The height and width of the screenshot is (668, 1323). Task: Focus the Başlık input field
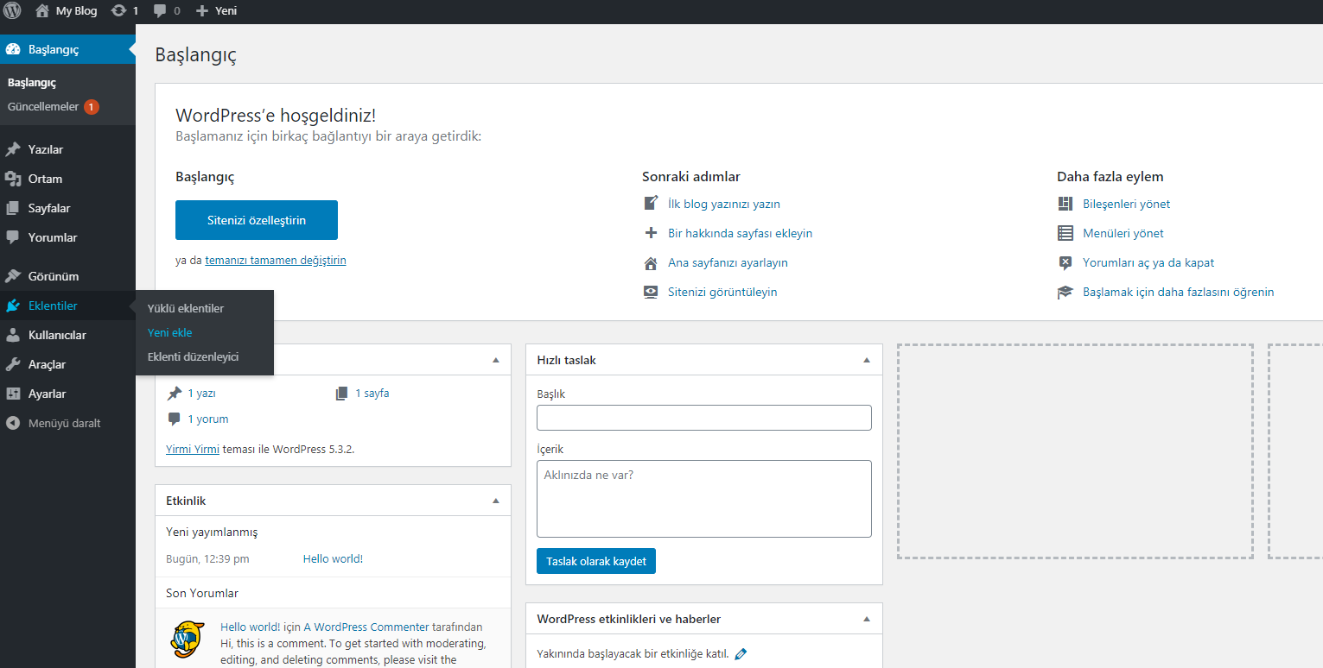click(704, 418)
